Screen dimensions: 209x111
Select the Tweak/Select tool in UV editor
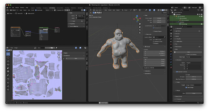(x=8, y=54)
